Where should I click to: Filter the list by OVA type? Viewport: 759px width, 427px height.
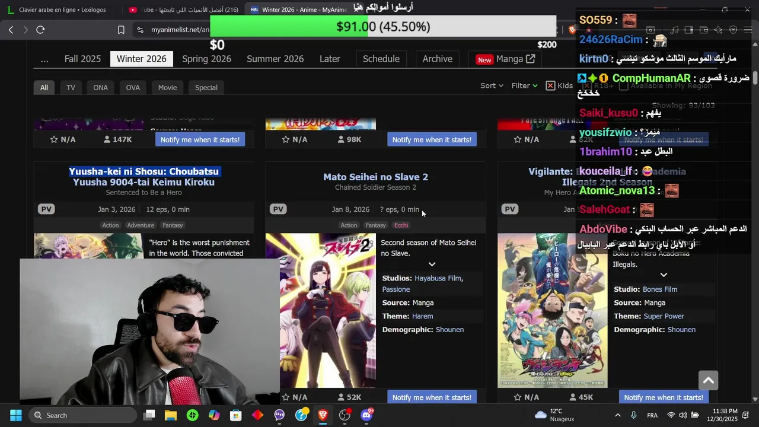pyautogui.click(x=133, y=87)
